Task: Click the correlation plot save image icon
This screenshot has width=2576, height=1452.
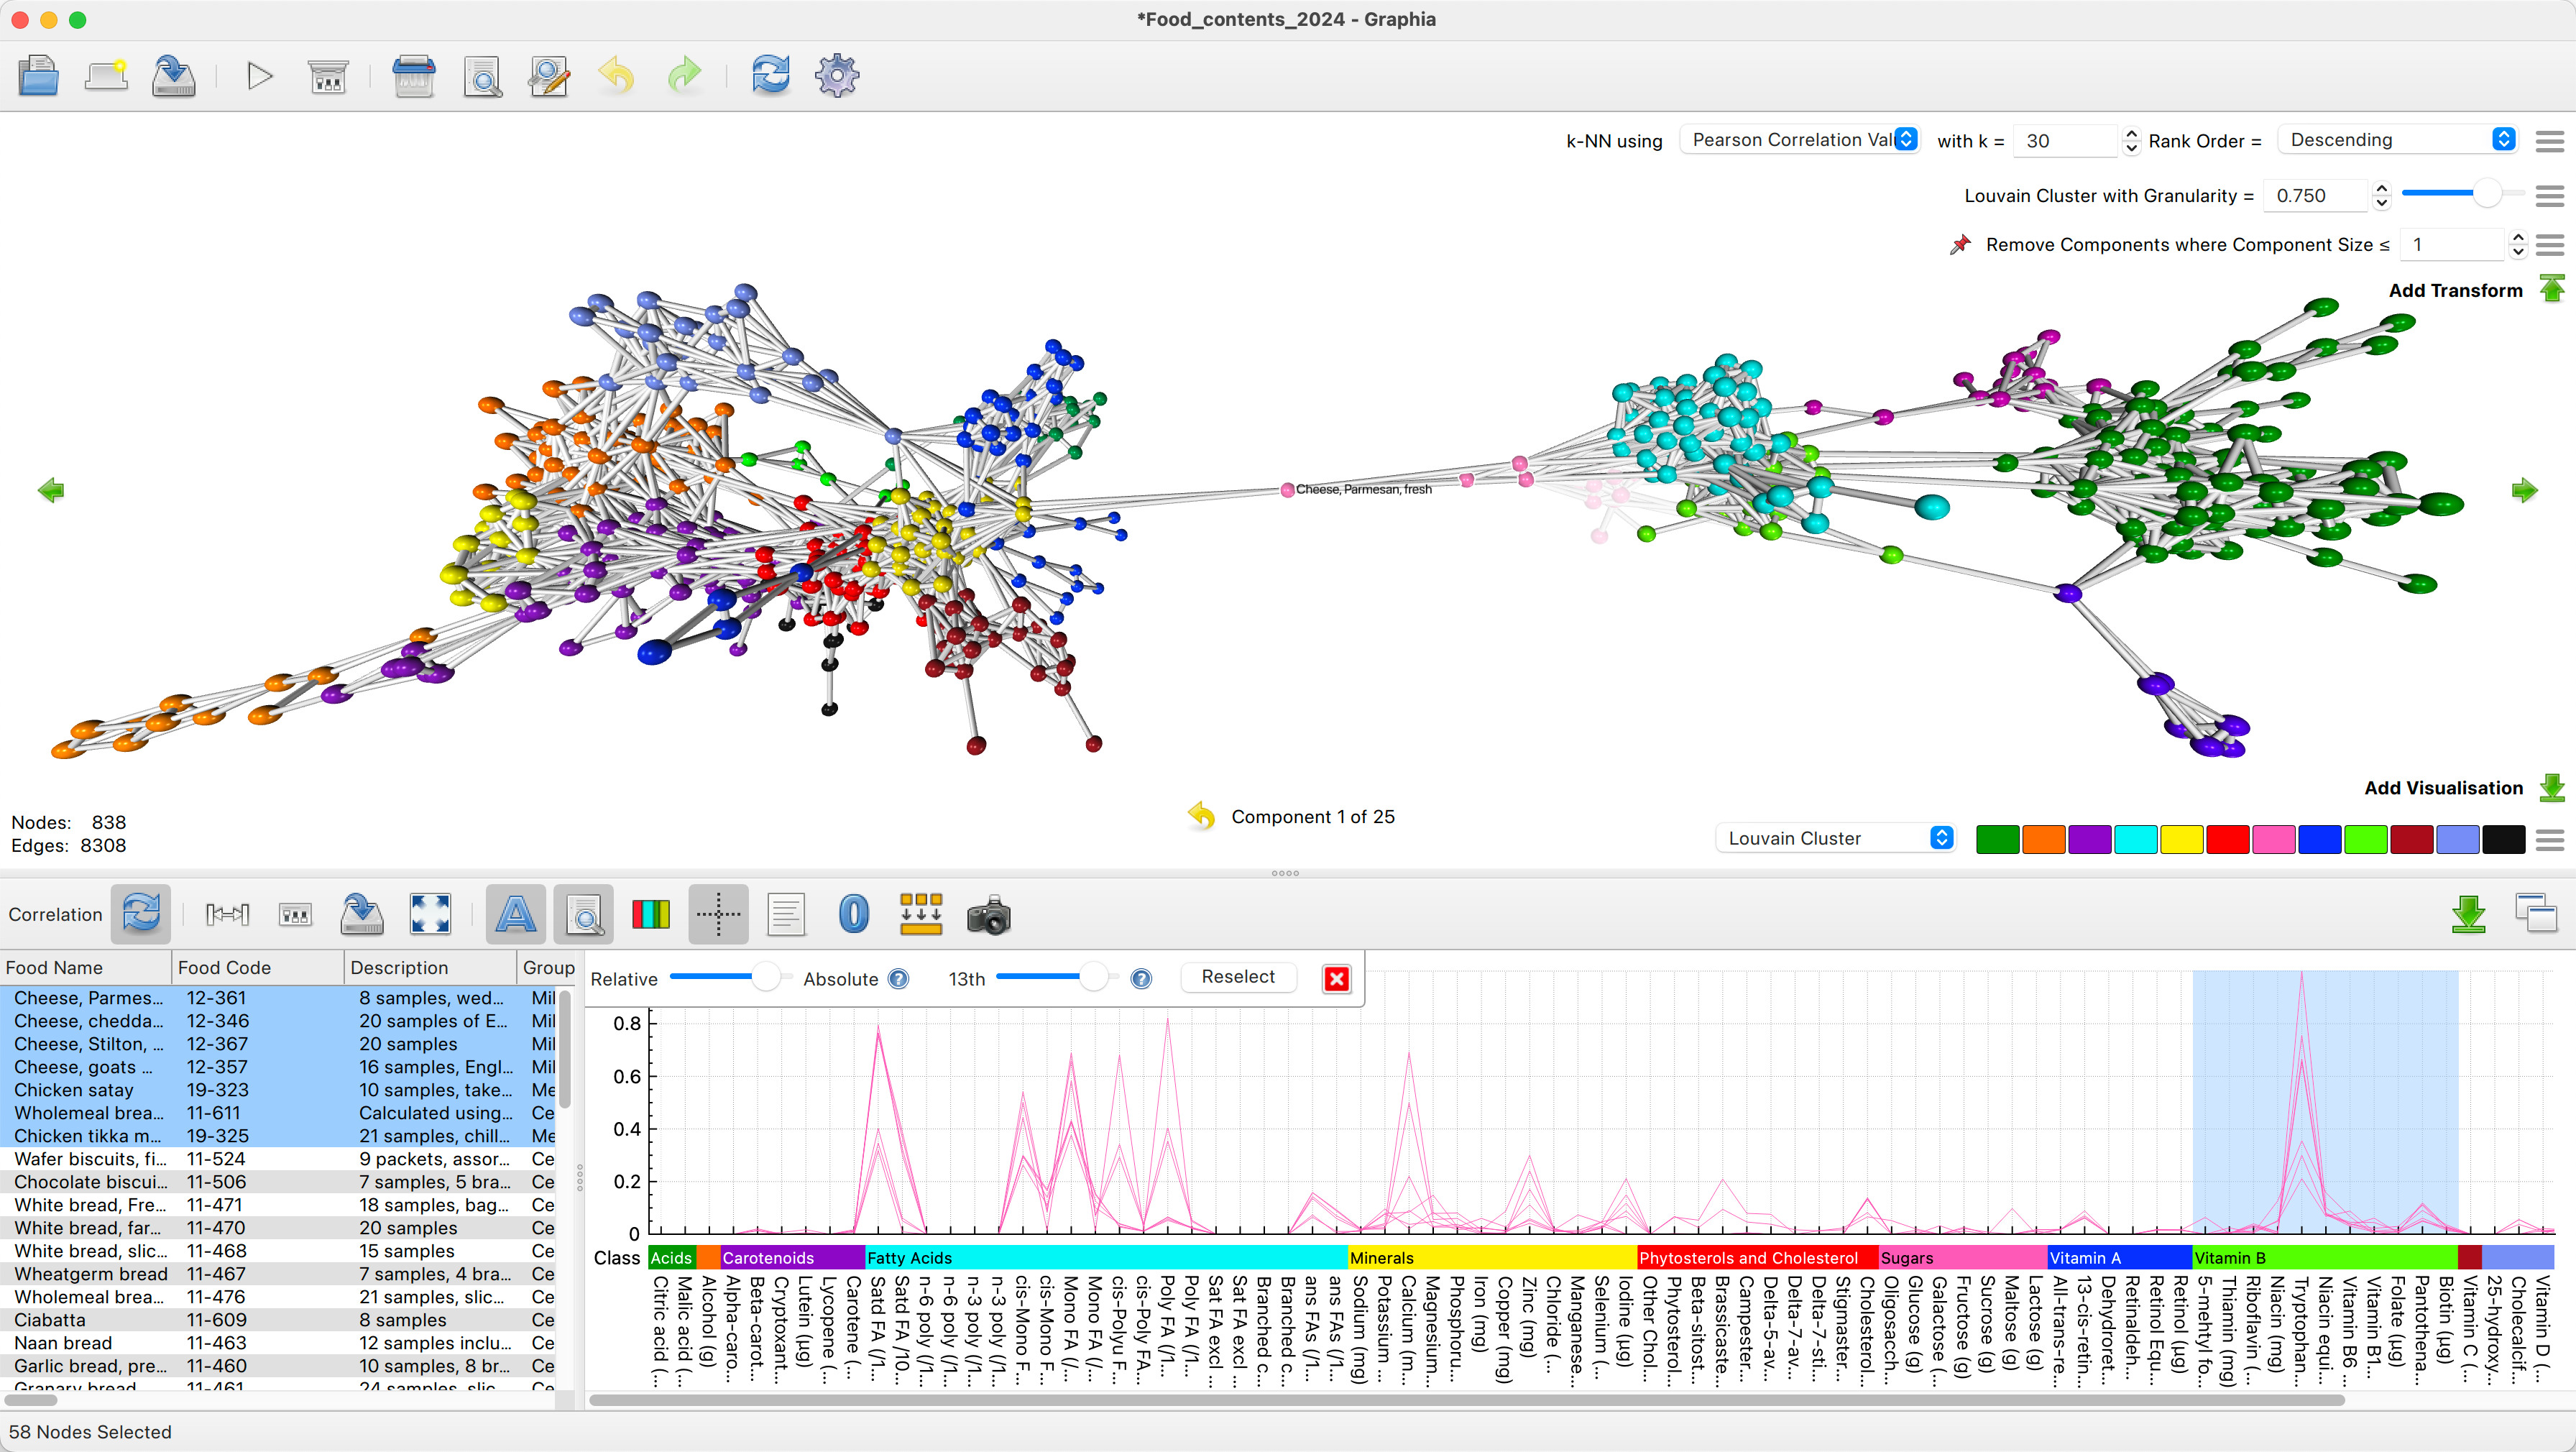Action: [x=362, y=914]
